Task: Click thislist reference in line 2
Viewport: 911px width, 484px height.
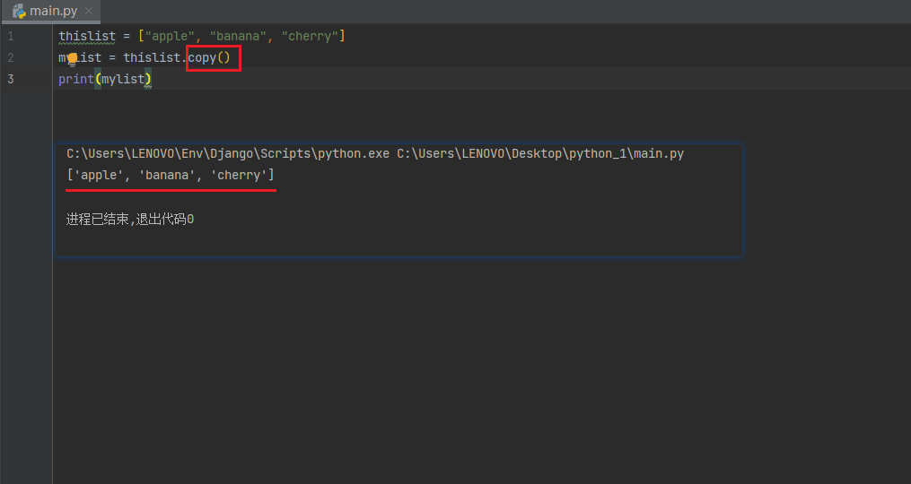Action: pyautogui.click(x=152, y=57)
